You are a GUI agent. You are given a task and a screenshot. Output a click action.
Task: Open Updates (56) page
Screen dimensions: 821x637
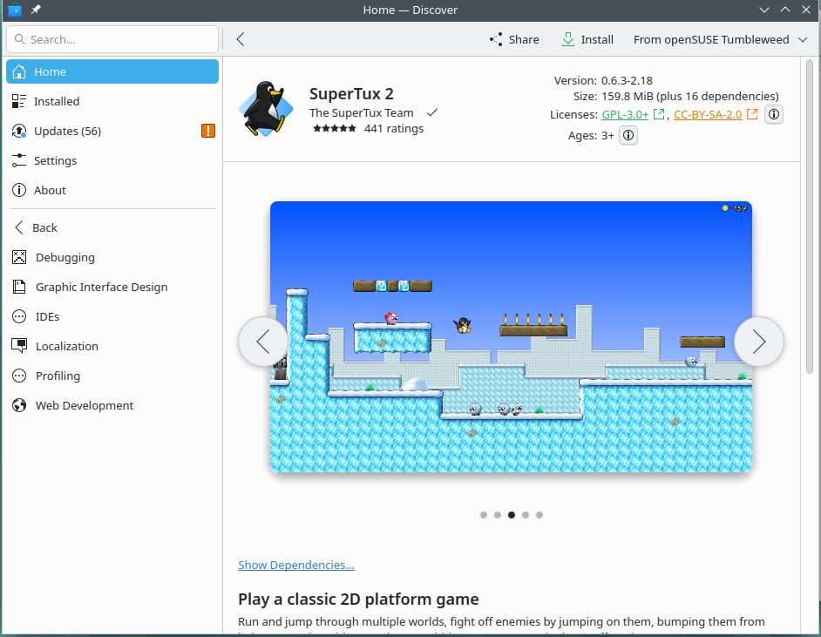point(112,131)
